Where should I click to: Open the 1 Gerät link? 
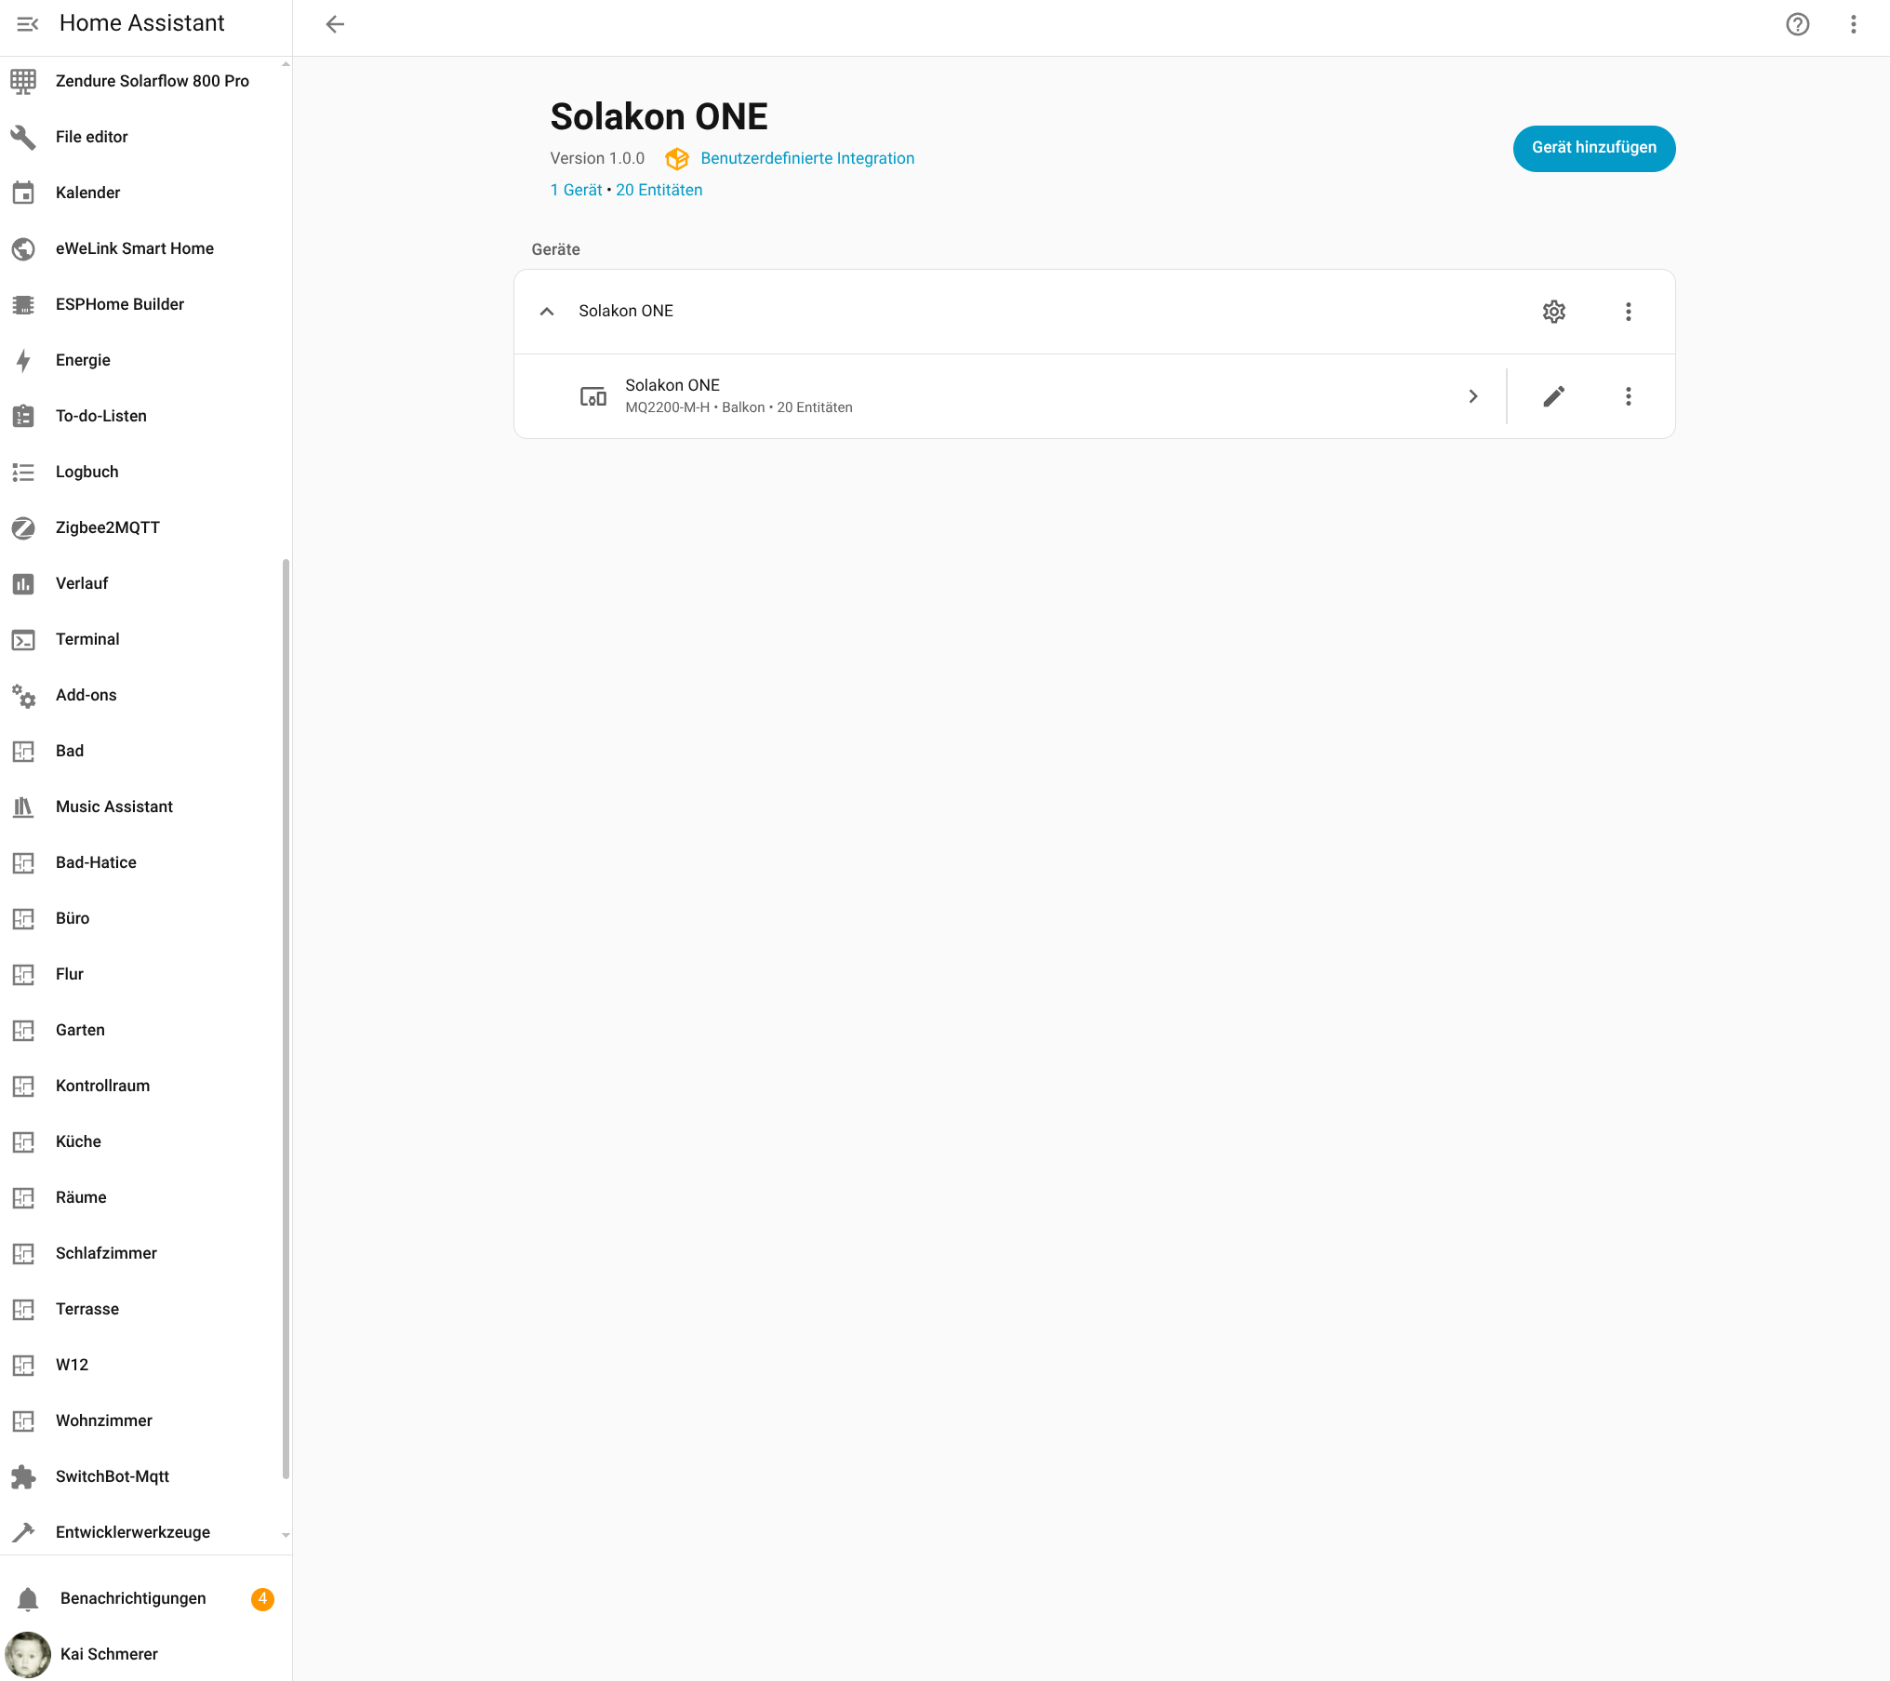[x=576, y=190]
